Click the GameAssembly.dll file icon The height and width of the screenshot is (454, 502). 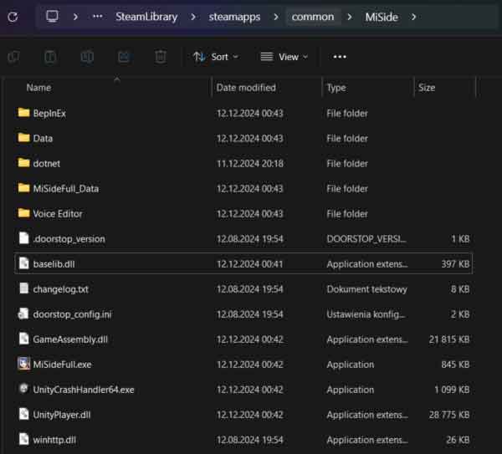coord(23,339)
